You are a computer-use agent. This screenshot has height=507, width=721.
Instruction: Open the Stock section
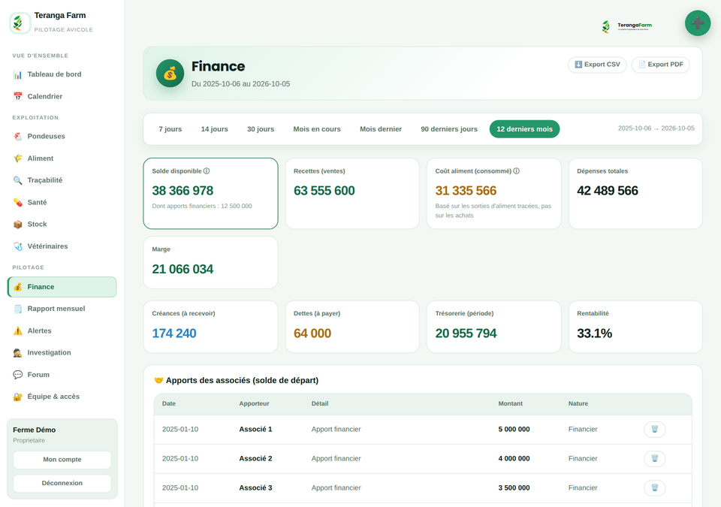tap(62, 224)
